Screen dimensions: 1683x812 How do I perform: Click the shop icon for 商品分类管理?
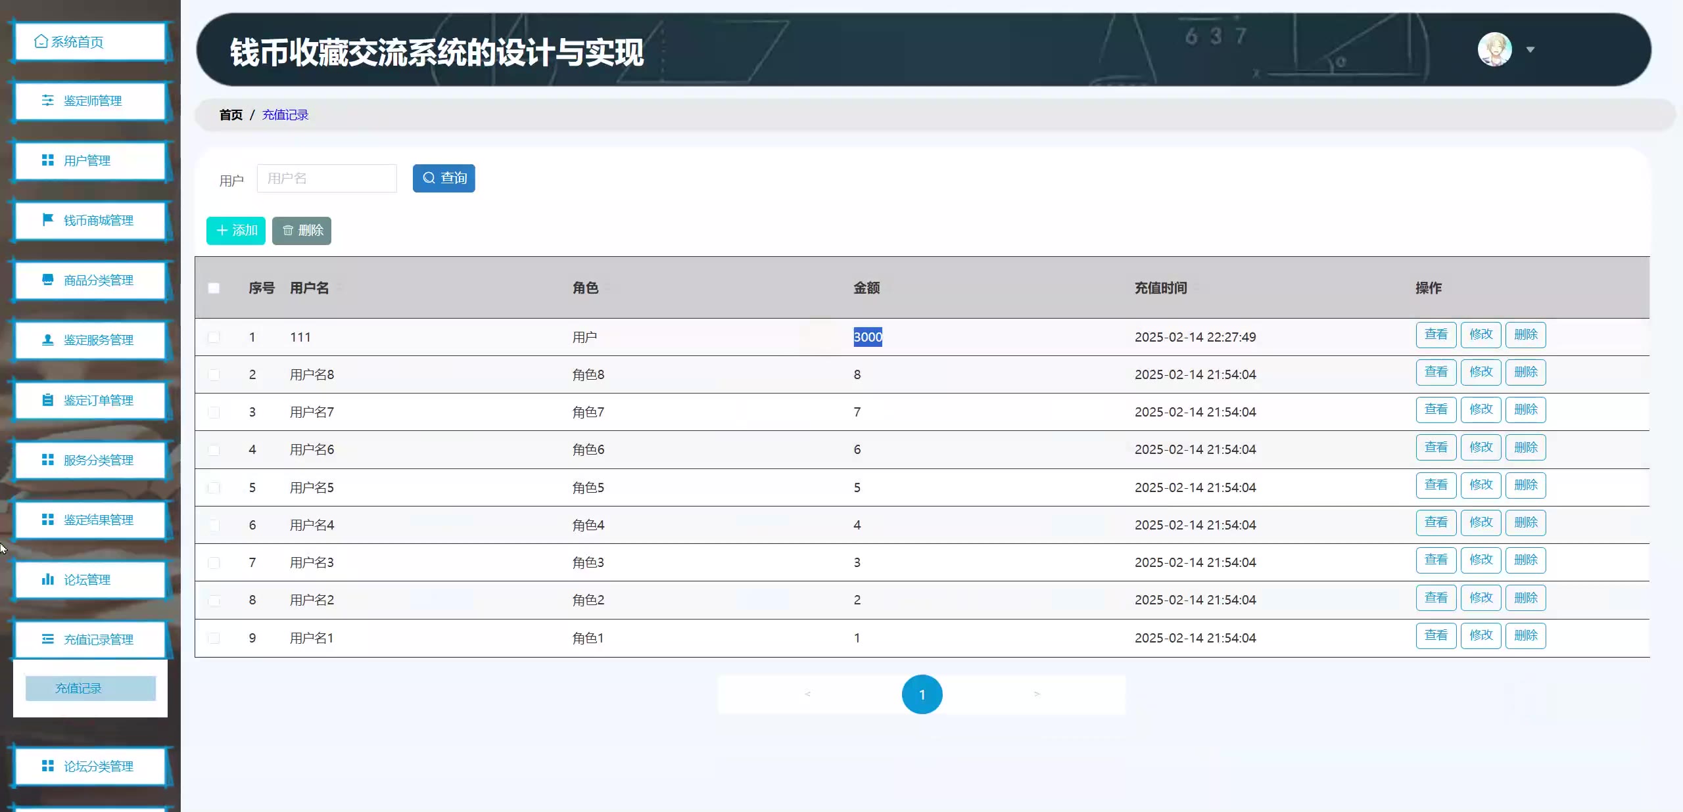click(x=48, y=280)
